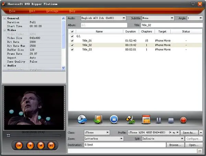The image size is (206, 156).
Task: Start ripping with the red record button
Action: click(x=183, y=120)
